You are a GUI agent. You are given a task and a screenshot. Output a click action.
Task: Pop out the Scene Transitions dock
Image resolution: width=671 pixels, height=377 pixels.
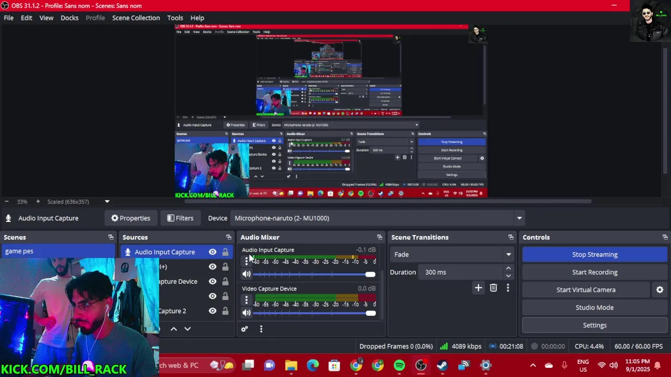pyautogui.click(x=511, y=237)
